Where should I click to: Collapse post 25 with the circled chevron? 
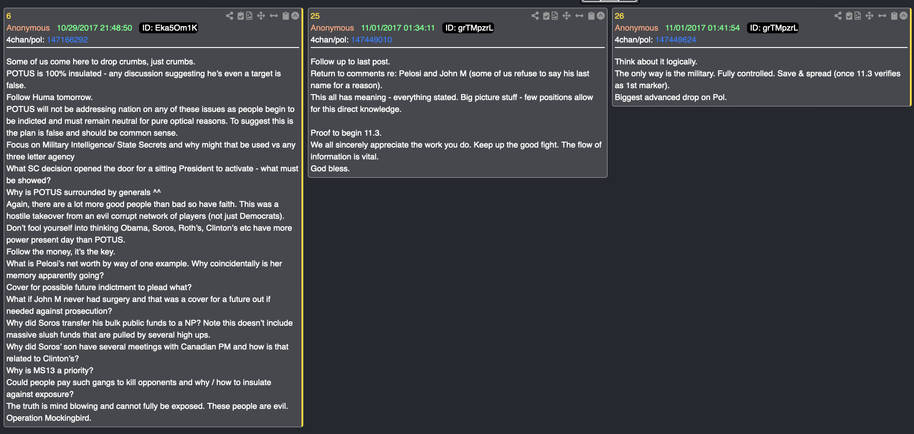coord(601,16)
